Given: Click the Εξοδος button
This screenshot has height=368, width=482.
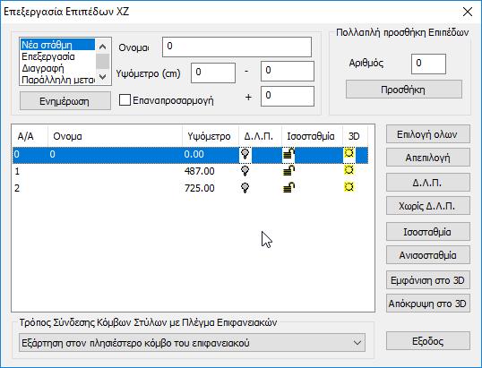Looking at the screenshot, I should 428,341.
